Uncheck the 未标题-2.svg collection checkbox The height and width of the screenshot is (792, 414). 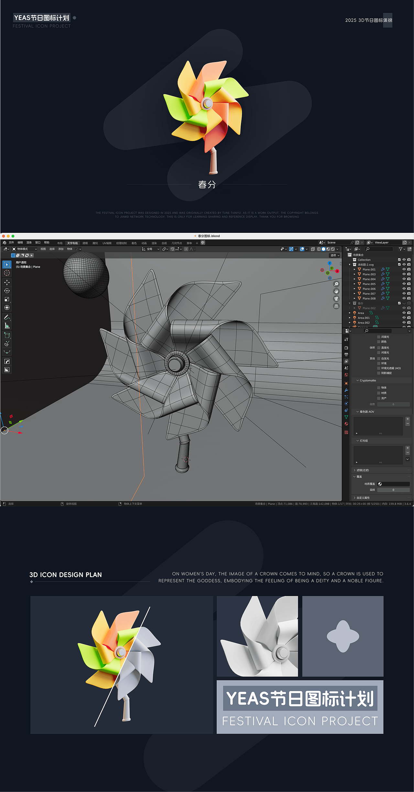tap(399, 265)
